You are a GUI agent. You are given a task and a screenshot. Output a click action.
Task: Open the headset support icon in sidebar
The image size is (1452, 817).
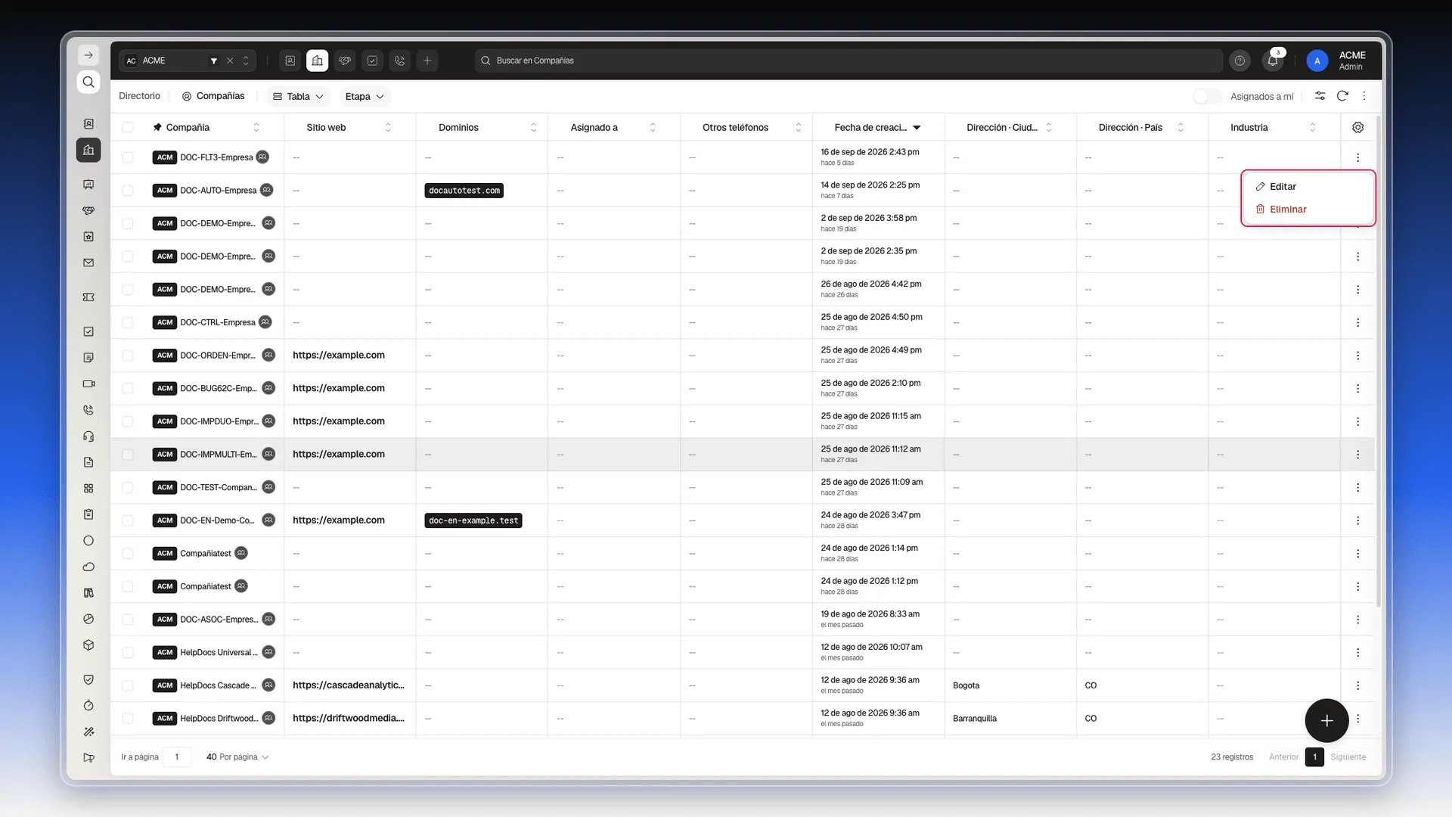point(88,436)
